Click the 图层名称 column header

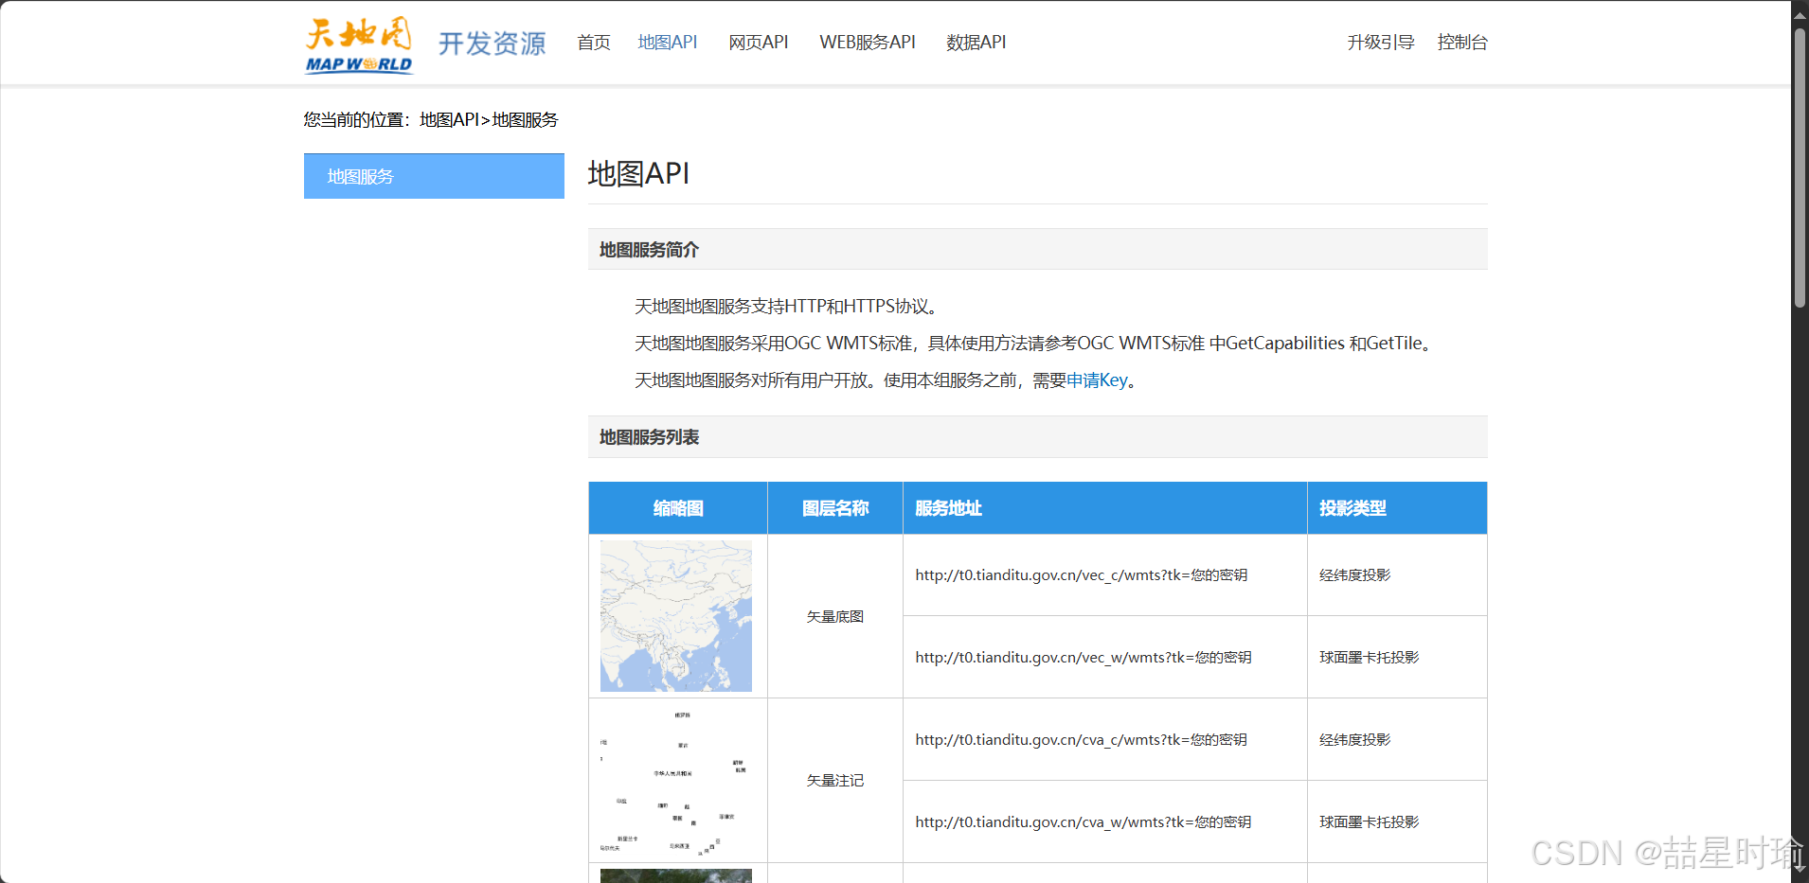pos(835,508)
